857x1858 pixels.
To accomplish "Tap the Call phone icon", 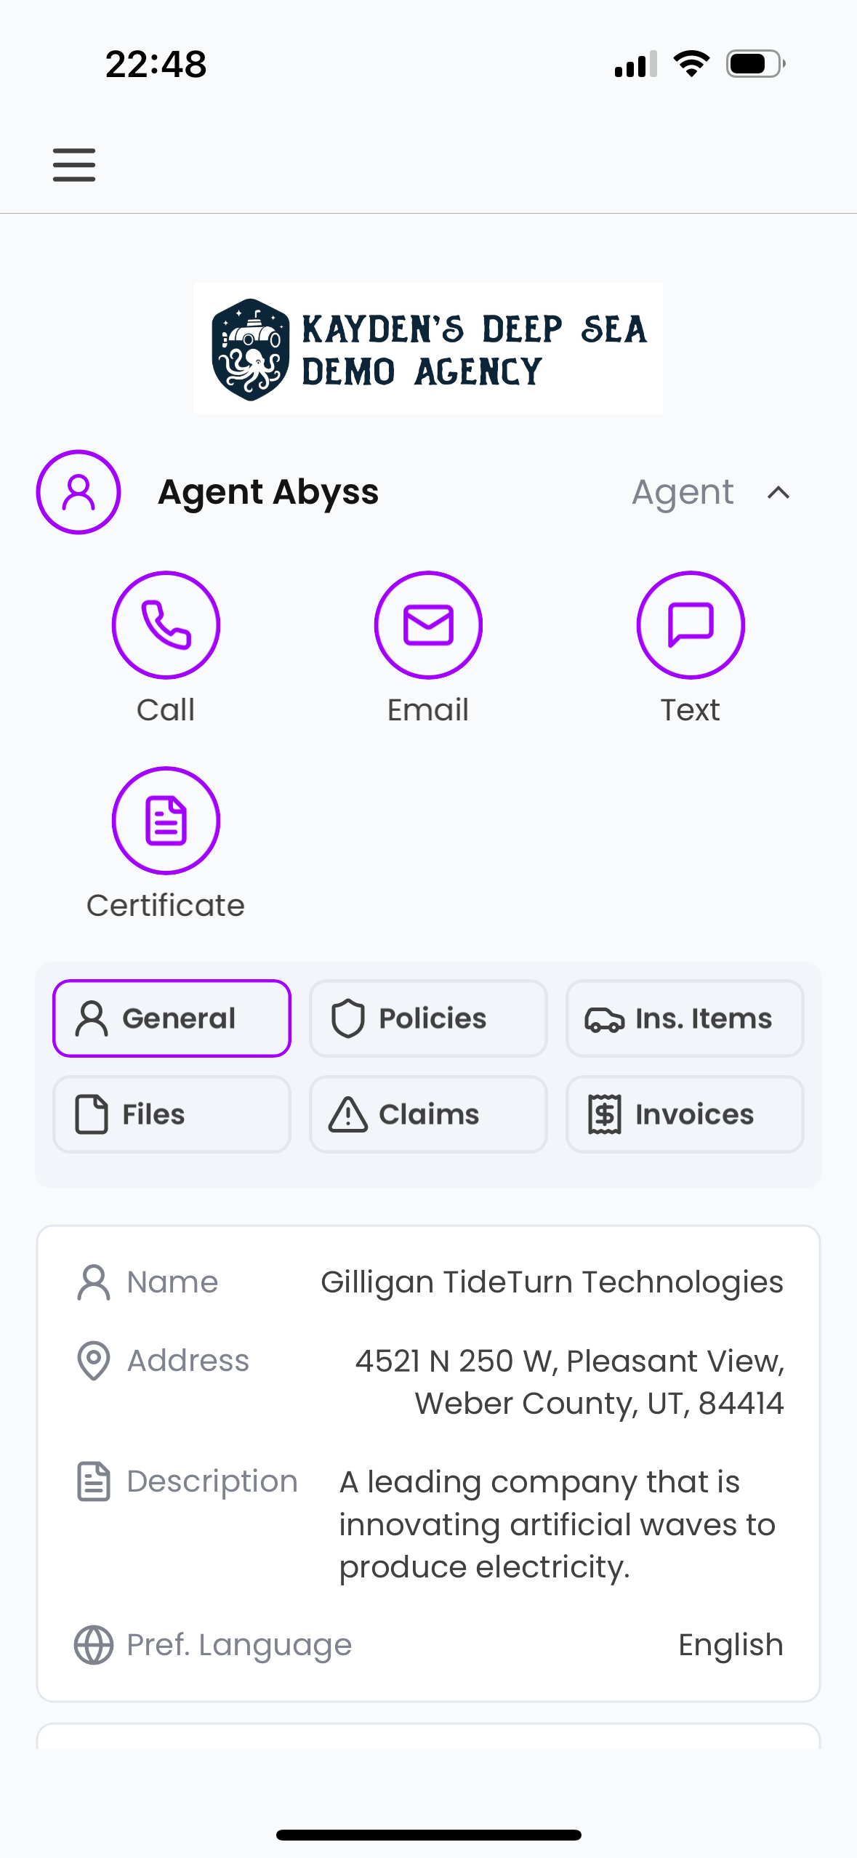I will (x=166, y=625).
